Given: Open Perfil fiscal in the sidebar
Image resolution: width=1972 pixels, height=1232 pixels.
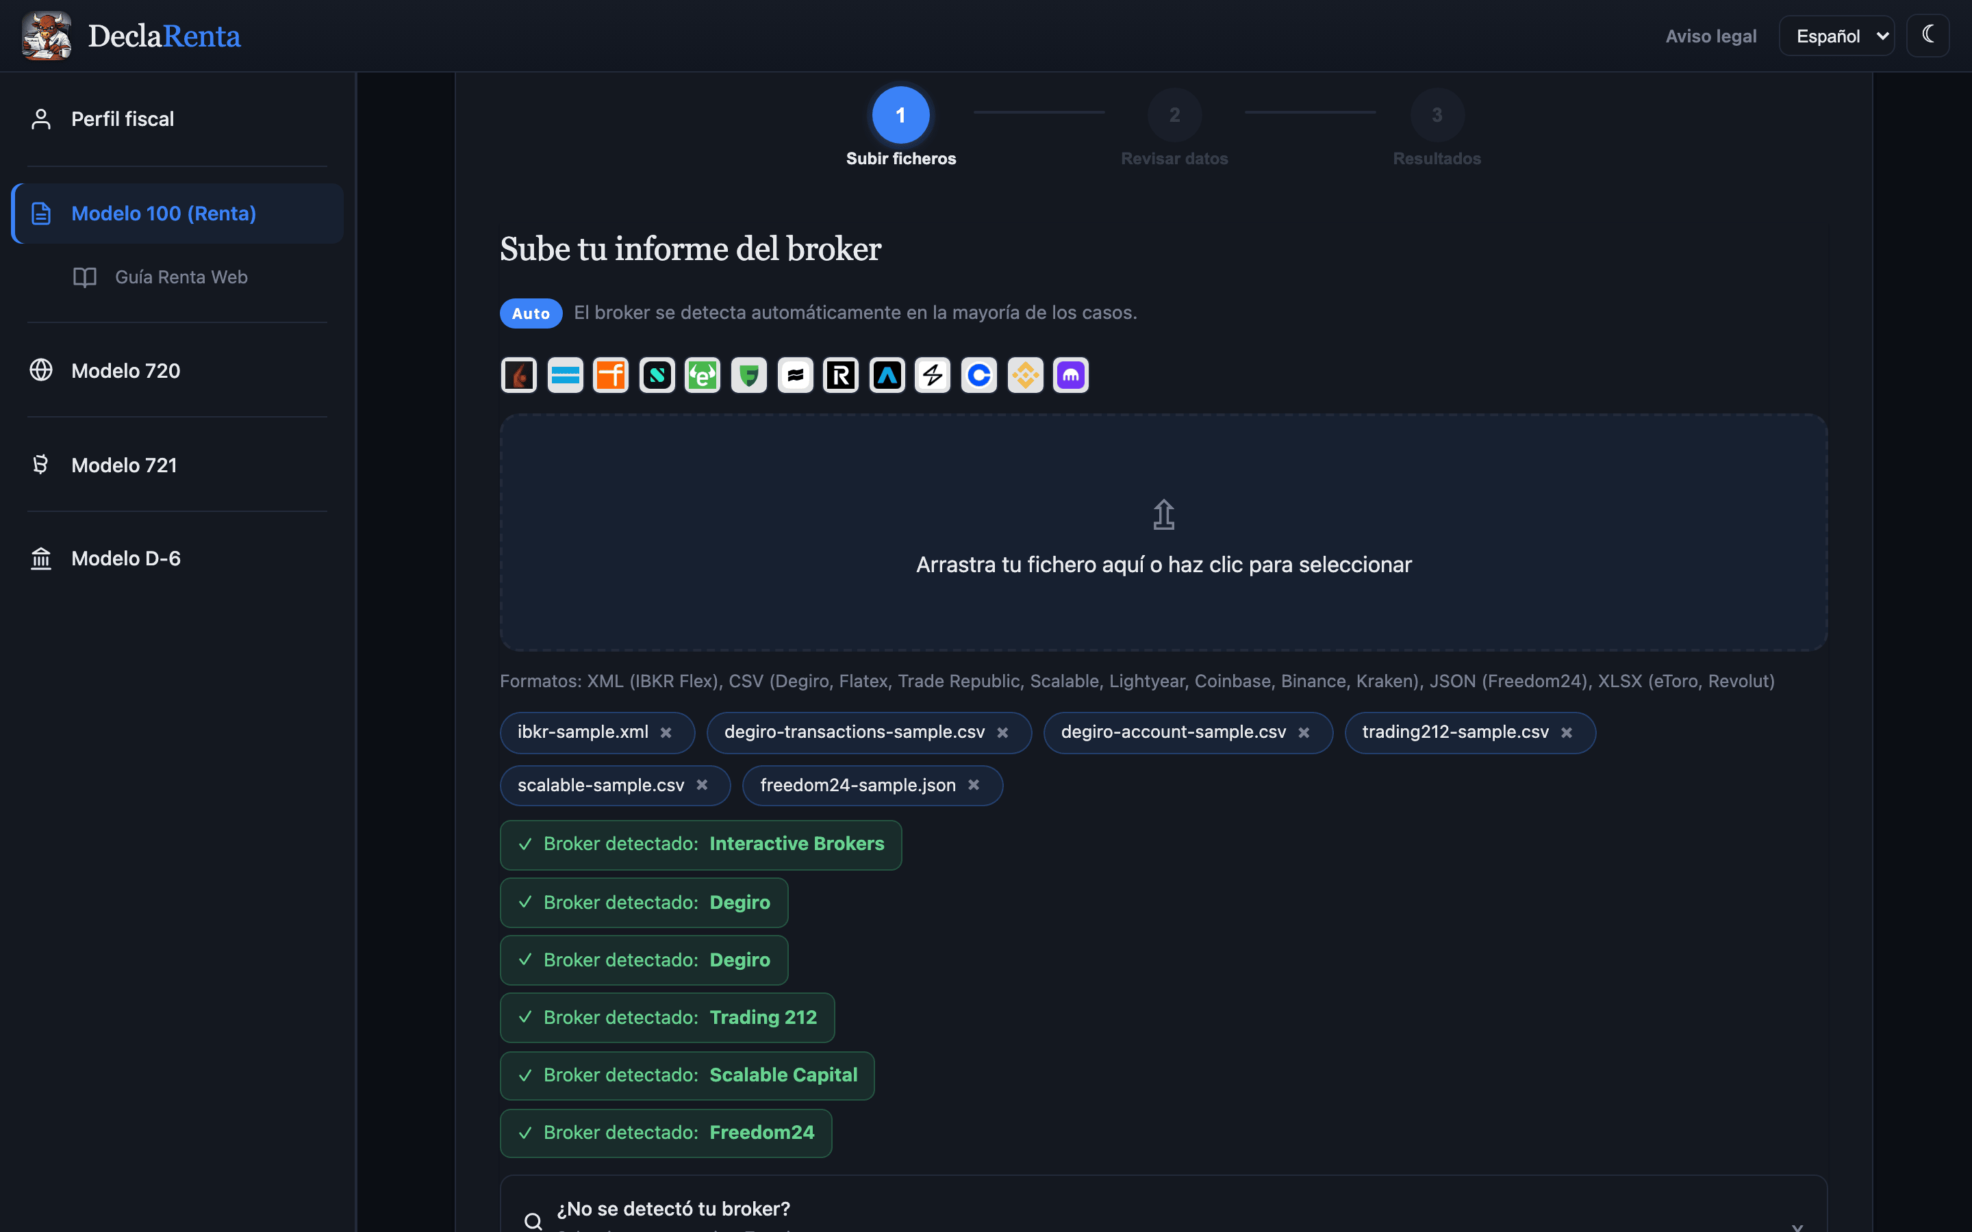Looking at the screenshot, I should 177,119.
